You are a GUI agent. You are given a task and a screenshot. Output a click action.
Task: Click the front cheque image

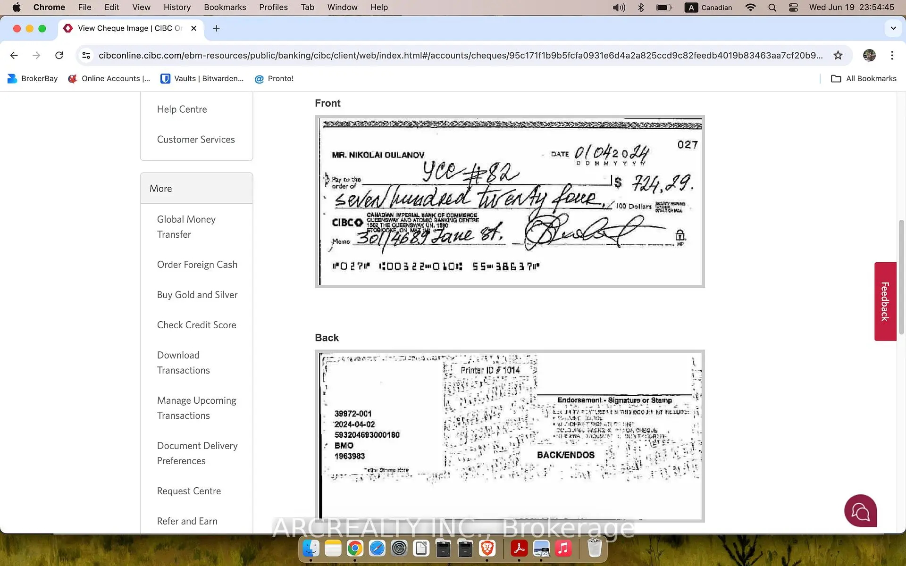pyautogui.click(x=510, y=201)
